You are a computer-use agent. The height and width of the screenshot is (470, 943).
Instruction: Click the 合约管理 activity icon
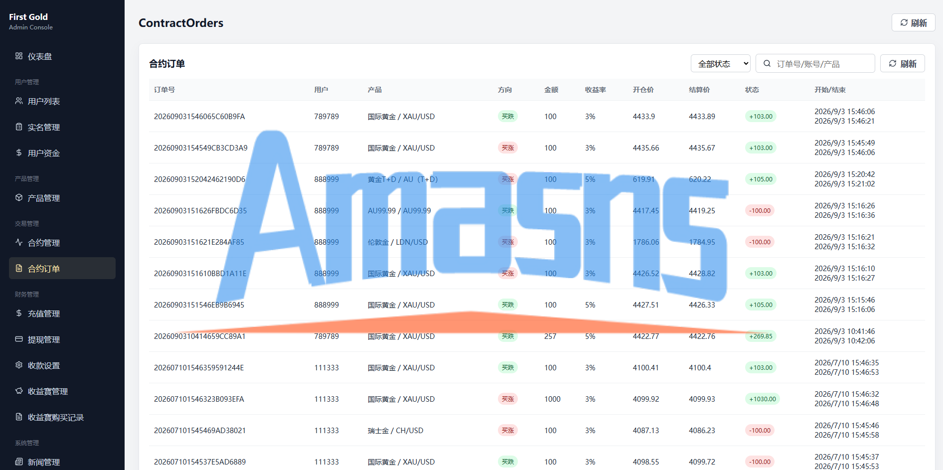19,242
